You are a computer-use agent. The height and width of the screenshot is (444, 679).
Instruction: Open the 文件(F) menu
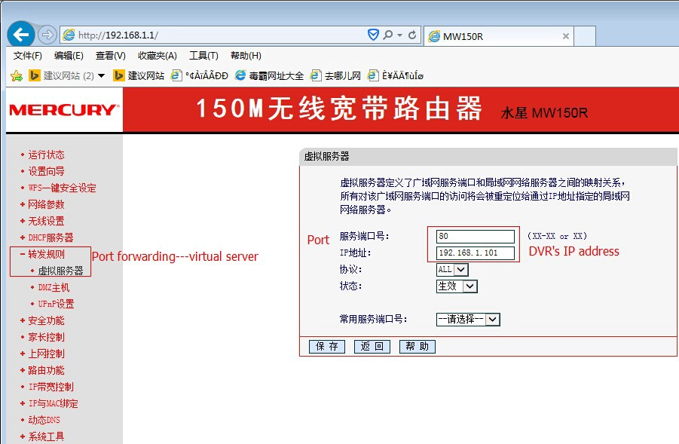coord(27,56)
